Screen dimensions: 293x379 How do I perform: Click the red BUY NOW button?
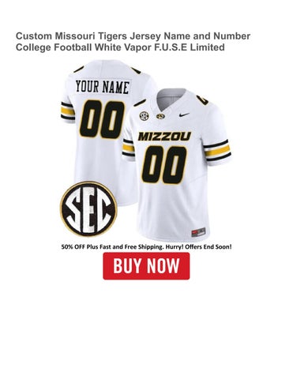pos(146,266)
